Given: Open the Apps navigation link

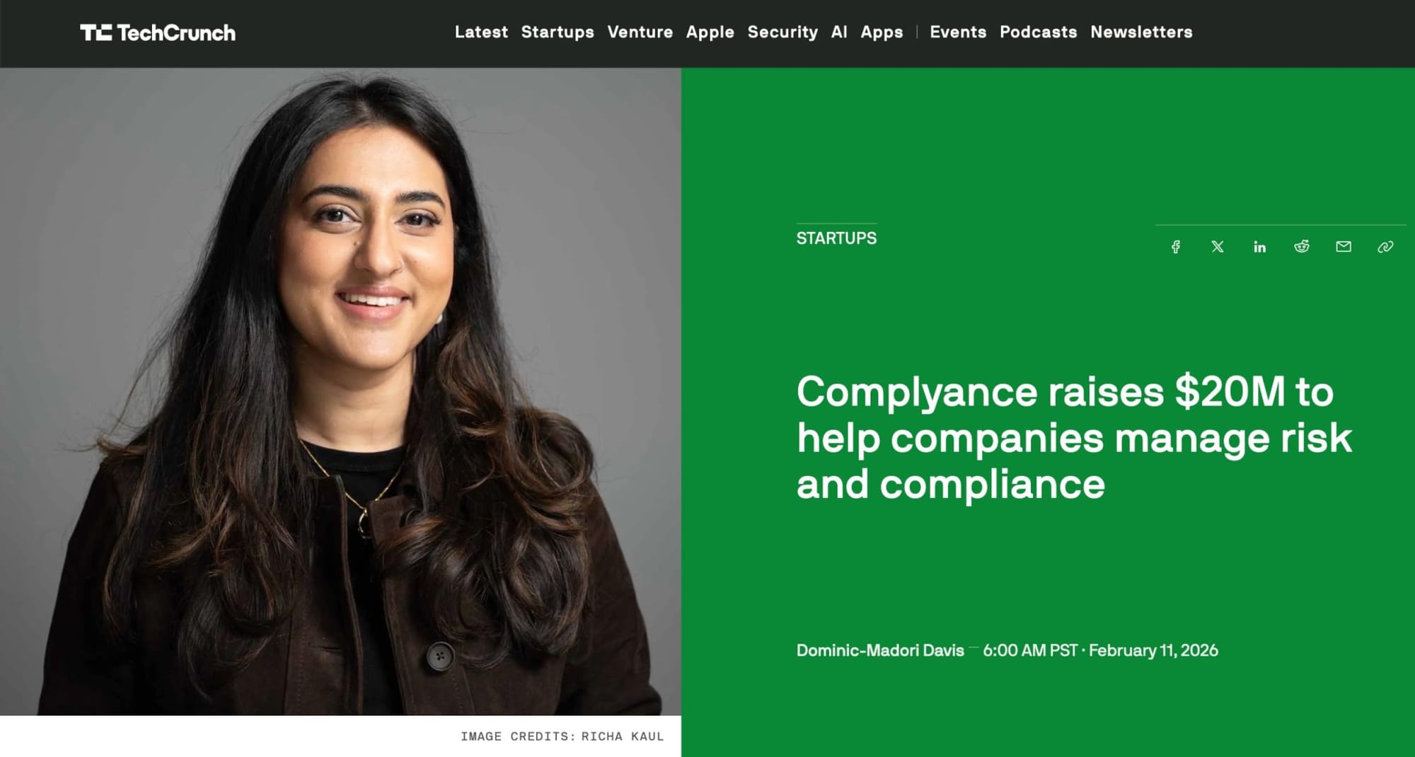Looking at the screenshot, I should (x=882, y=32).
